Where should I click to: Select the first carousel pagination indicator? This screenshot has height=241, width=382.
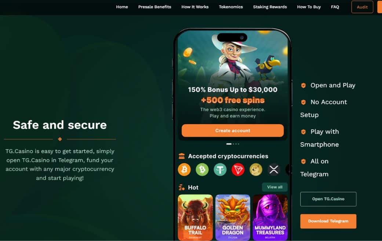tap(229, 144)
